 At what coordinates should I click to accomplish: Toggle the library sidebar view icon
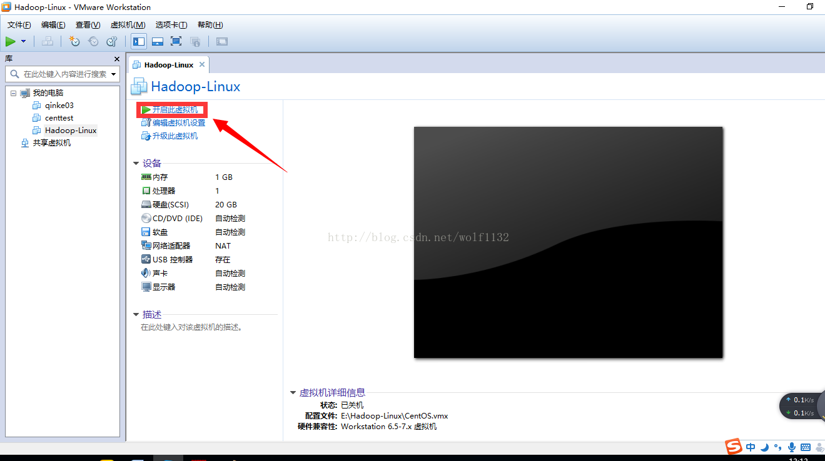[x=139, y=41]
